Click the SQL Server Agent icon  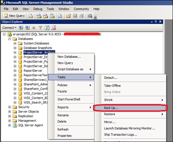click(x=15, y=125)
